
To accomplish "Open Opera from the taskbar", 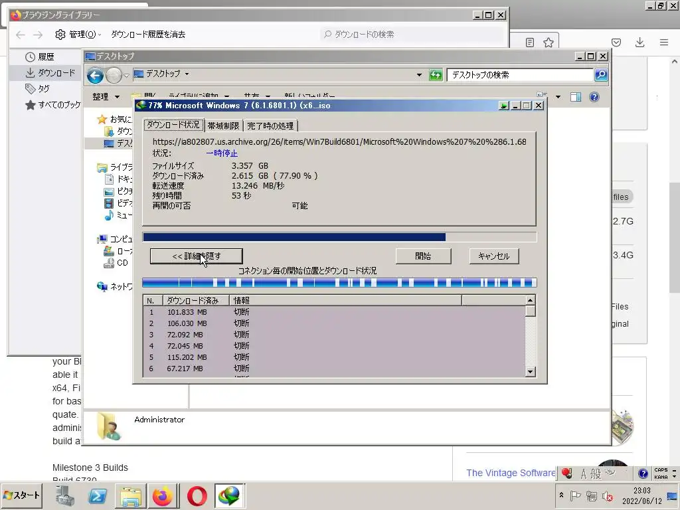I will click(x=197, y=495).
